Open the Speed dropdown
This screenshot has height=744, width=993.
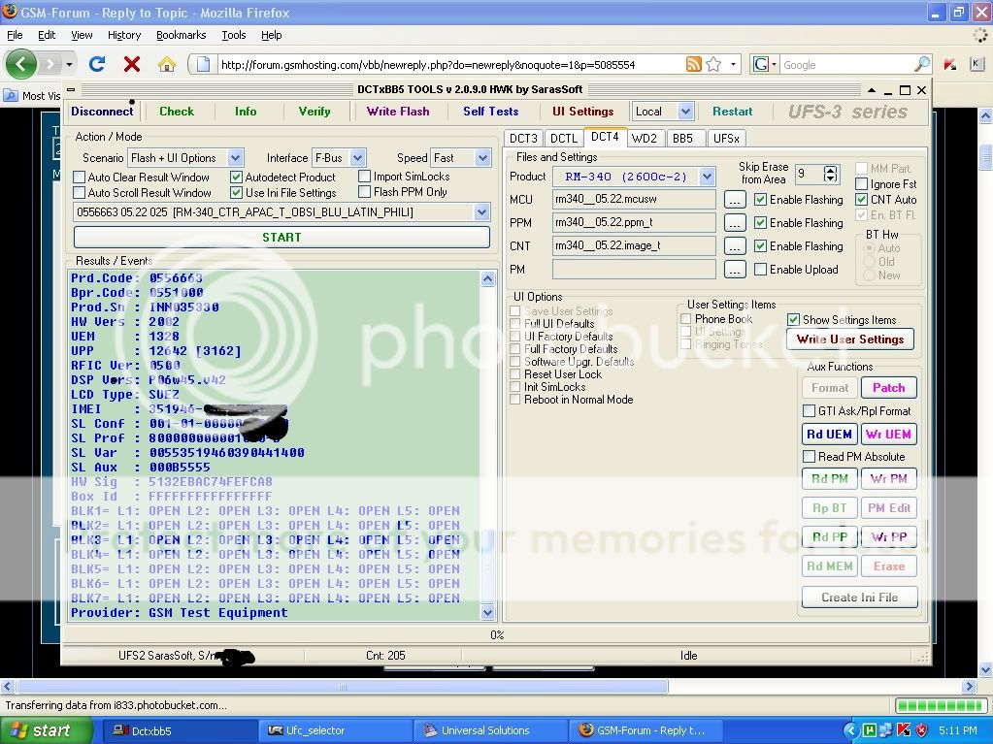(483, 157)
